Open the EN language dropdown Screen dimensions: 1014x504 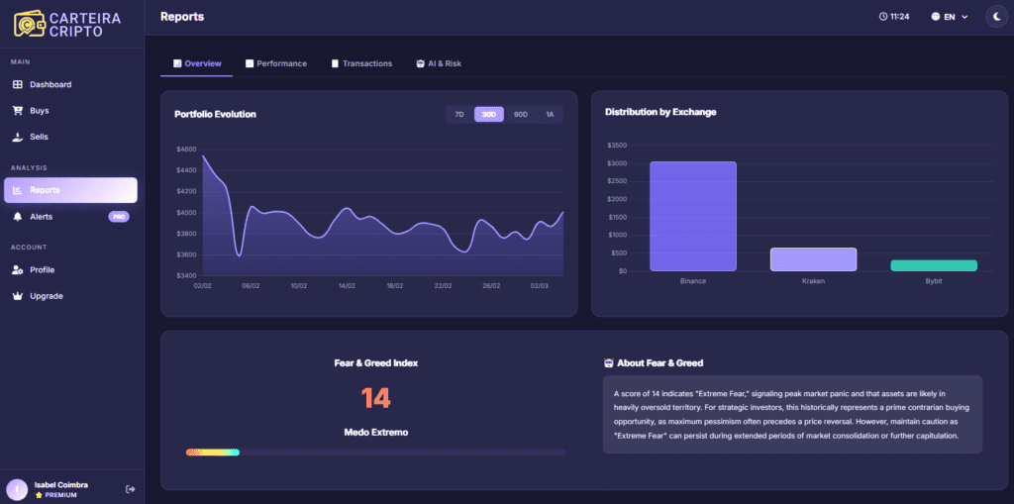click(x=950, y=17)
